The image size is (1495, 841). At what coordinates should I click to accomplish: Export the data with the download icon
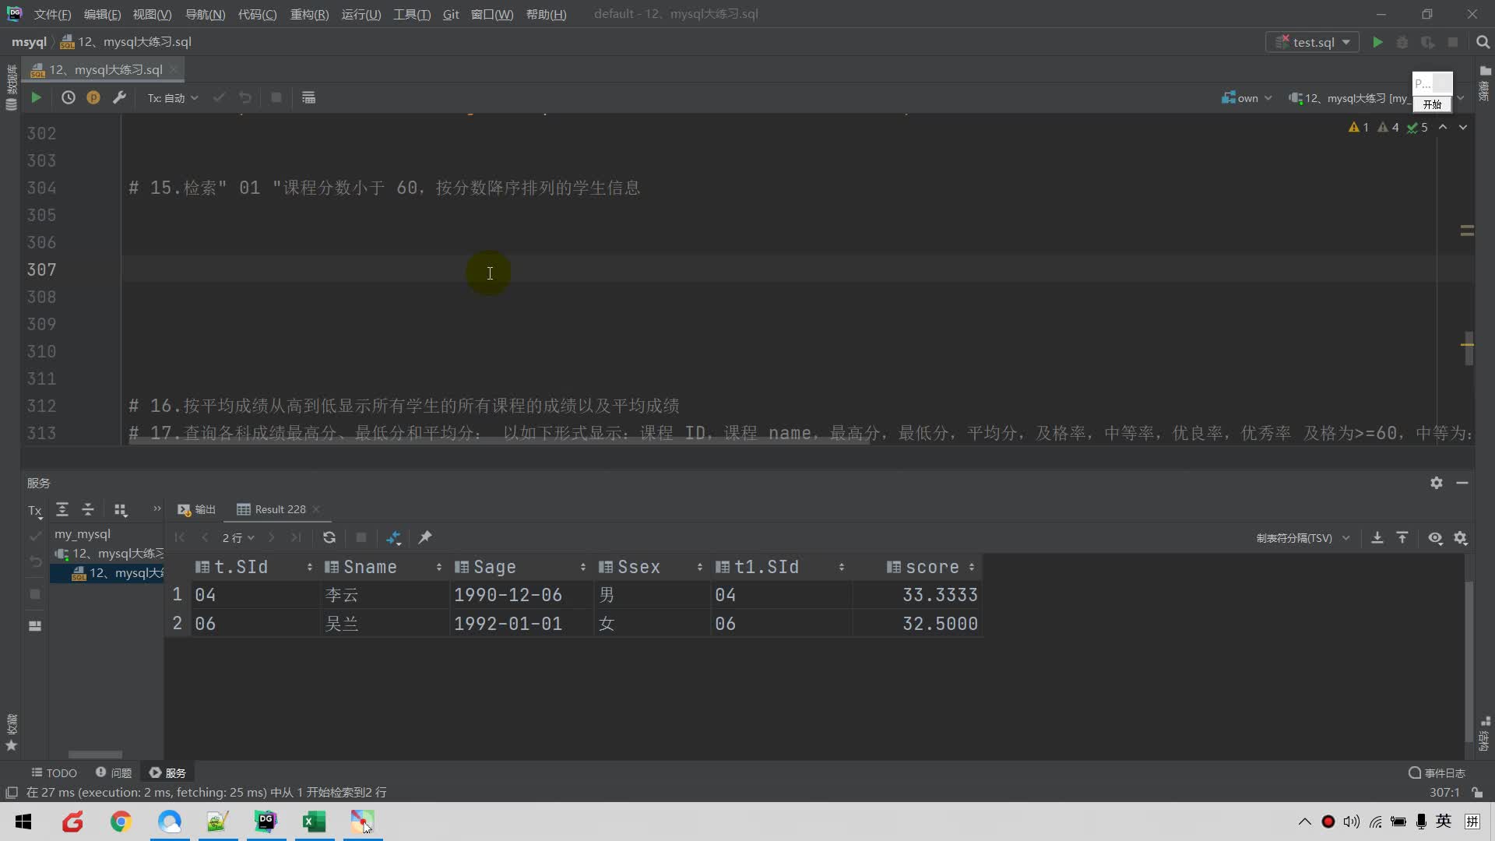point(1377,537)
